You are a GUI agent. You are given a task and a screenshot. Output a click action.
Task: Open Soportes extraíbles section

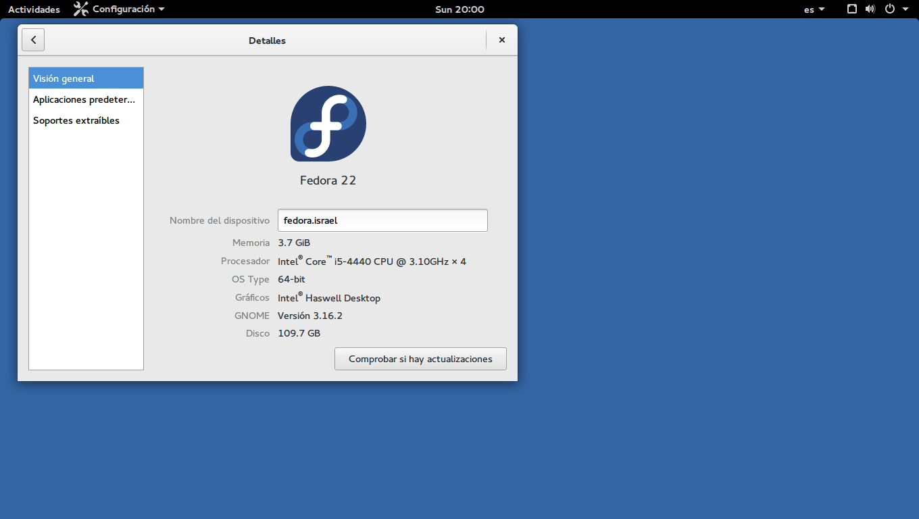point(86,120)
